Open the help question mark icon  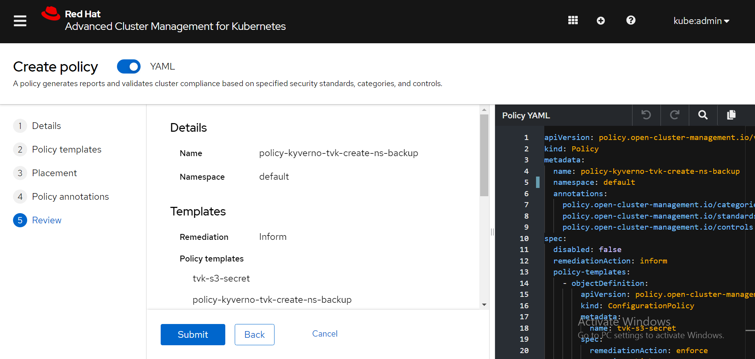point(631,20)
